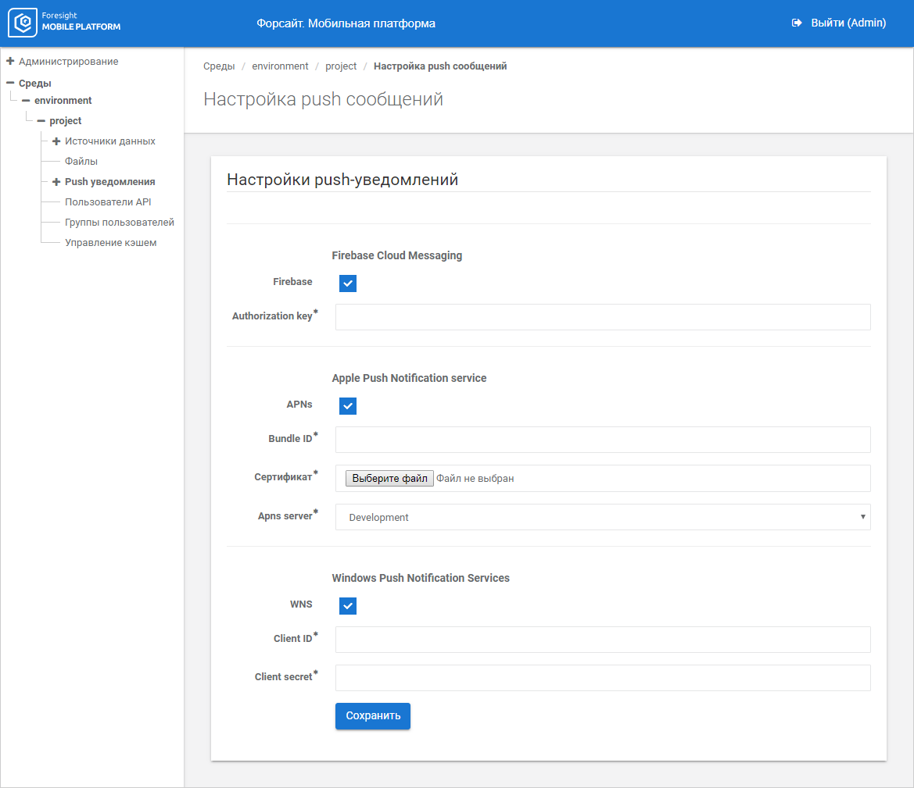Collapse the environment tree node

(x=26, y=101)
